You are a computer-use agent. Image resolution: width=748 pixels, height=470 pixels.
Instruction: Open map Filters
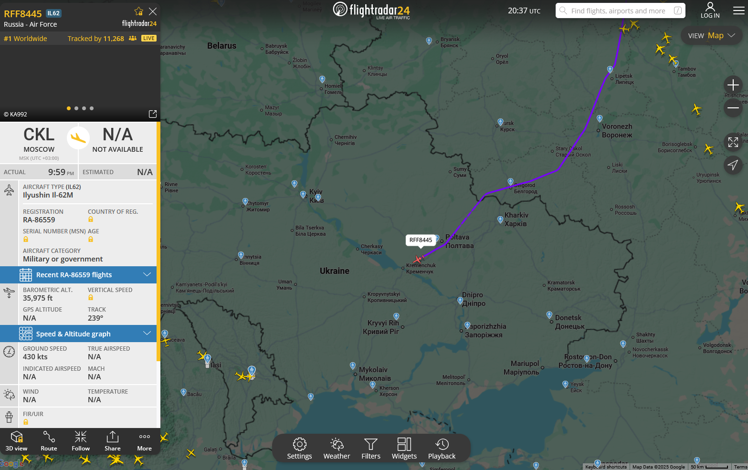[371, 449]
